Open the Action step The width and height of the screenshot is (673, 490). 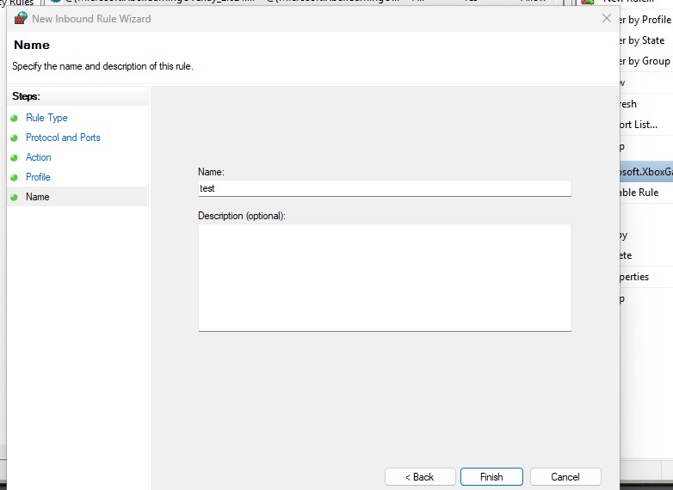tap(38, 157)
